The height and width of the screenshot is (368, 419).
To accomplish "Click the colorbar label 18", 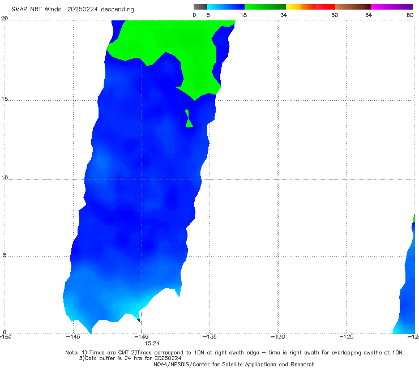I will click(243, 15).
